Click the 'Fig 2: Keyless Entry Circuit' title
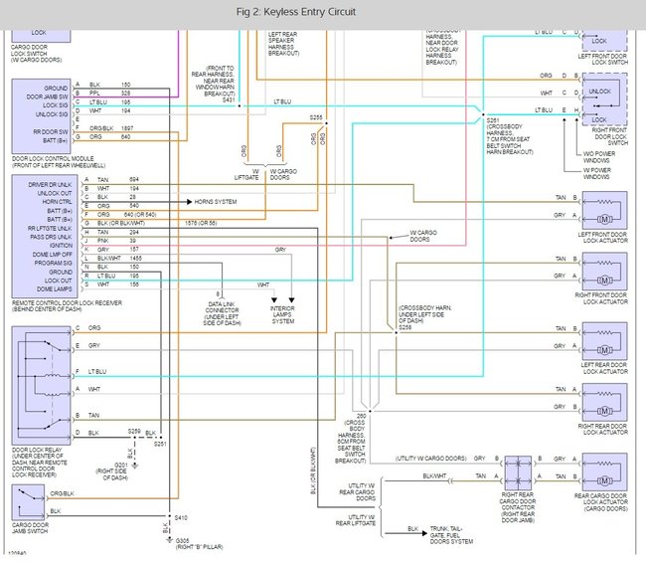The width and height of the screenshot is (646, 563). pos(296,12)
